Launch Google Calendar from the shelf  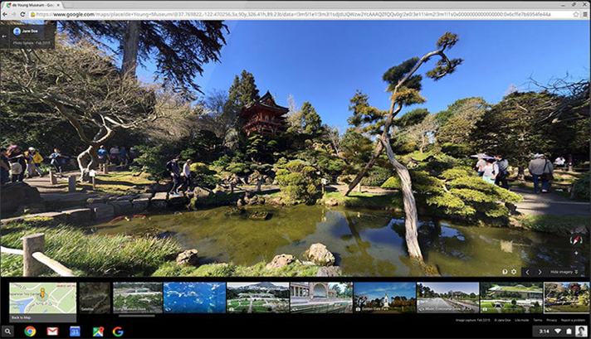pyautogui.click(x=75, y=332)
